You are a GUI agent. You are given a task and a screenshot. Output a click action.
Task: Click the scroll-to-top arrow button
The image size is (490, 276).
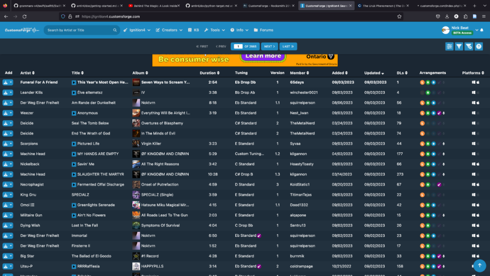(479, 266)
